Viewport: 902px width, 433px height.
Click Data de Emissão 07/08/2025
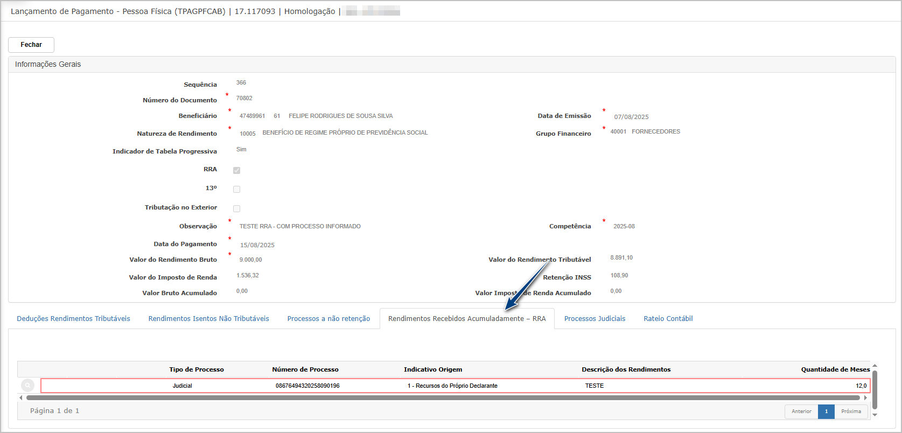point(631,117)
